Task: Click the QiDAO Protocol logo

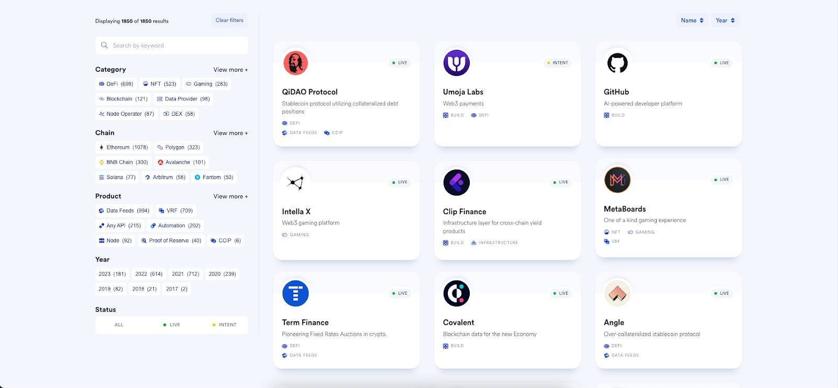Action: pyautogui.click(x=295, y=63)
